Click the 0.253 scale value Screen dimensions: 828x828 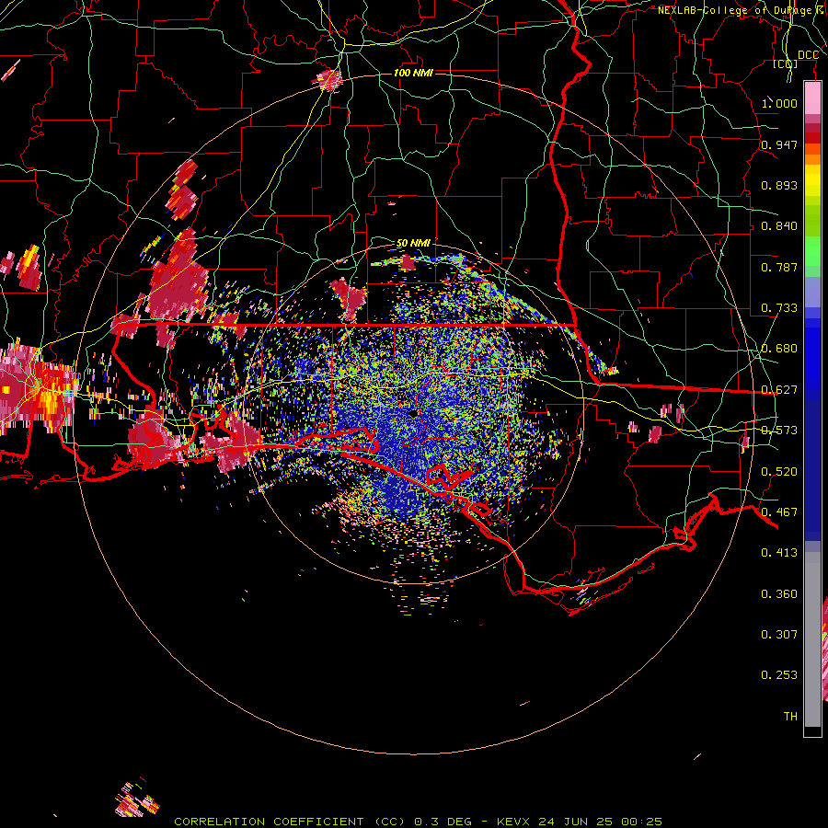[779, 675]
